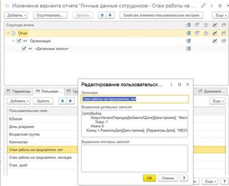Click the top Удалить button
229x186 pixels.
(83, 15)
